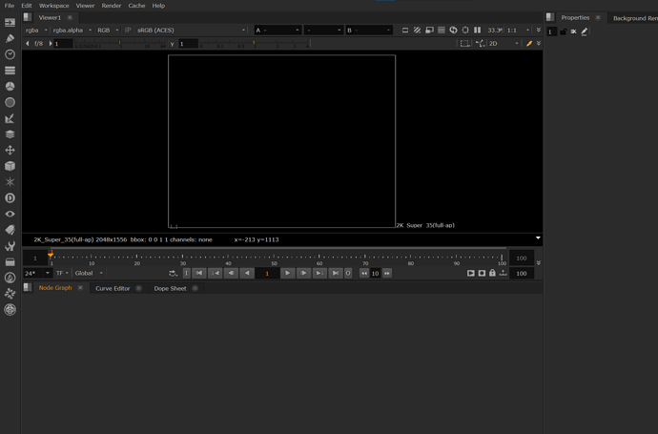The width and height of the screenshot is (658, 434).
Task: Click frame 50 on the timeline
Action: [x=274, y=257]
